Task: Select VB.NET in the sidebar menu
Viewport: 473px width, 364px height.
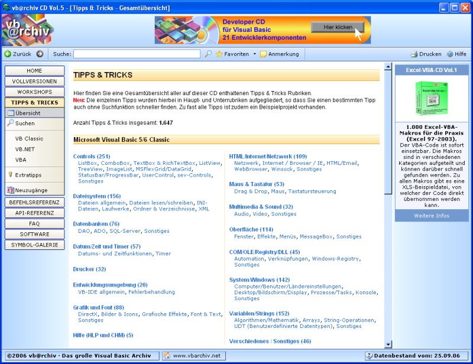Action: click(25, 149)
